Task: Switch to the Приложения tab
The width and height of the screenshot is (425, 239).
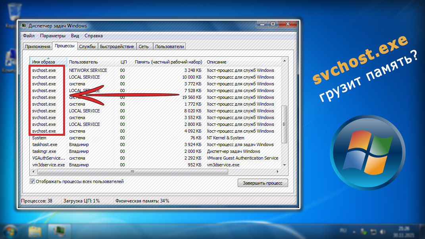Action: [x=37, y=46]
